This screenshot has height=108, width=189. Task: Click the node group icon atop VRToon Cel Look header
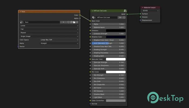pos(125,11)
